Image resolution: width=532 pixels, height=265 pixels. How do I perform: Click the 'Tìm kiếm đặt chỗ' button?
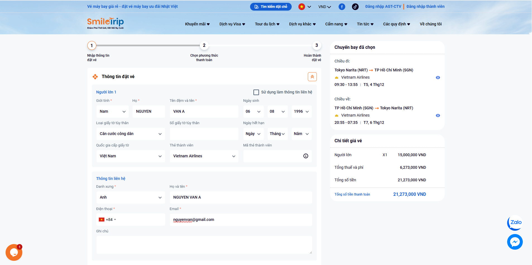pyautogui.click(x=270, y=7)
